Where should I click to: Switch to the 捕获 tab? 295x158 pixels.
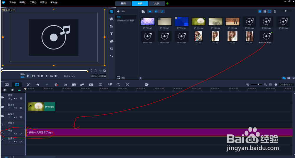click(123, 4)
